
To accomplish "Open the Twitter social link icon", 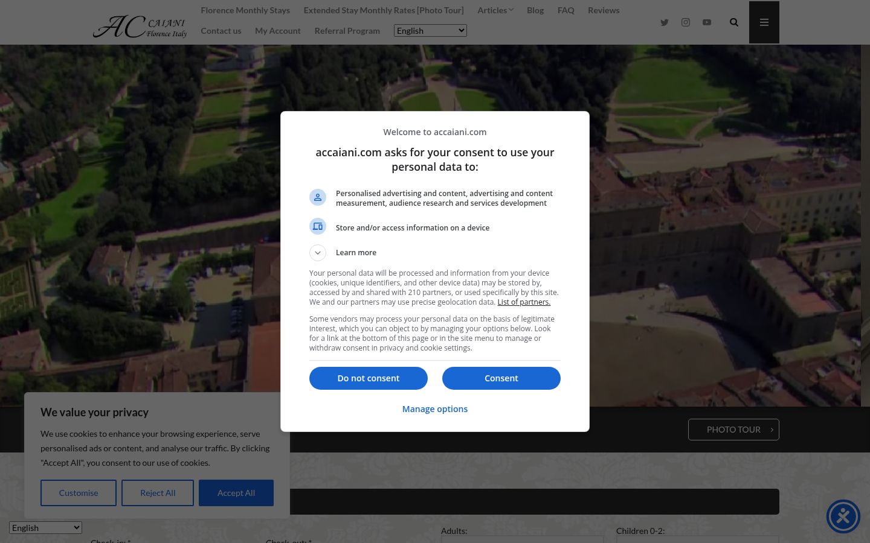I will (x=664, y=22).
